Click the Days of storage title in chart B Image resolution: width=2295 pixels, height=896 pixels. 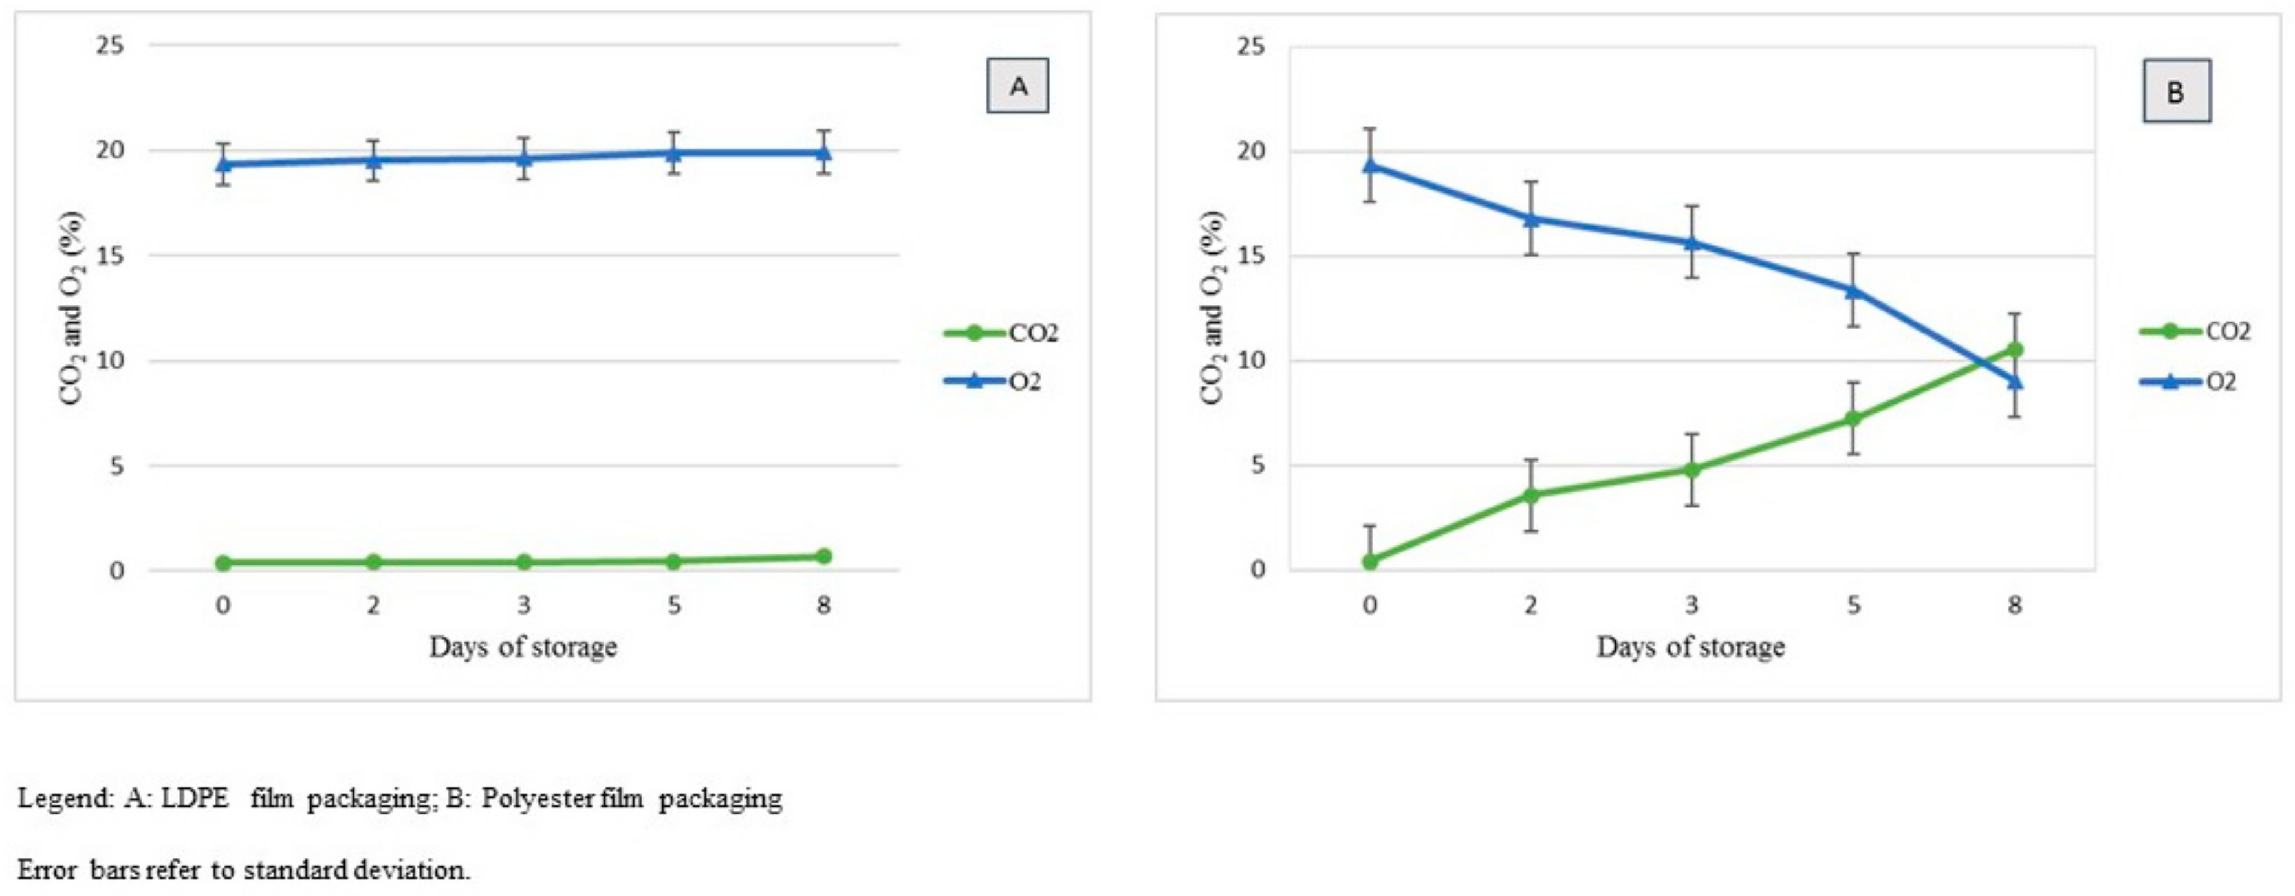(x=1690, y=647)
